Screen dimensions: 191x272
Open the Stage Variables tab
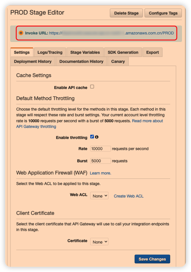pyautogui.click(x=85, y=52)
